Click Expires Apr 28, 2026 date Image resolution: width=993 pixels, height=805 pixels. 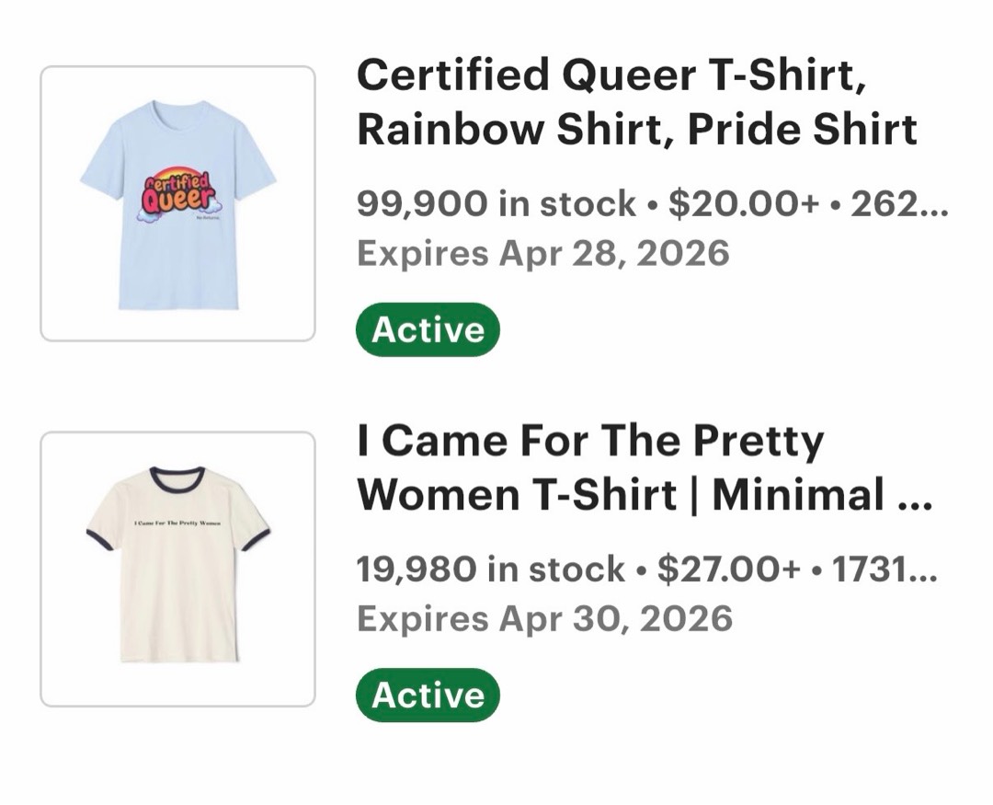pyautogui.click(x=542, y=252)
